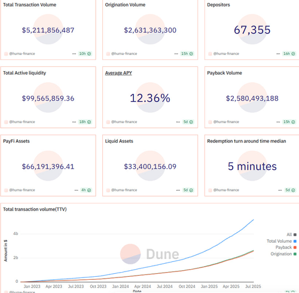Image resolution: width=299 pixels, height=293 pixels.
Task: Click the 5d refresh badge on Redemption turn around card
Action: pos(290,190)
